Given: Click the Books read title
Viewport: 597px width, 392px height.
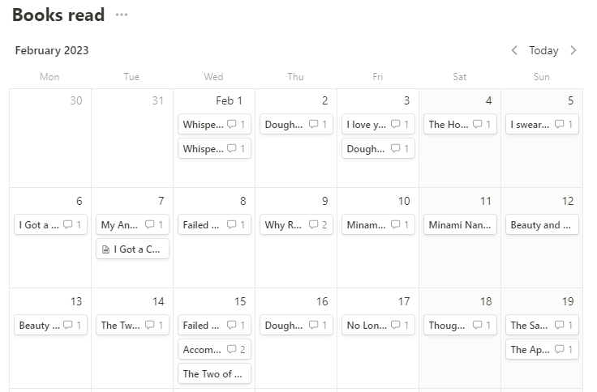Looking at the screenshot, I should coord(58,15).
